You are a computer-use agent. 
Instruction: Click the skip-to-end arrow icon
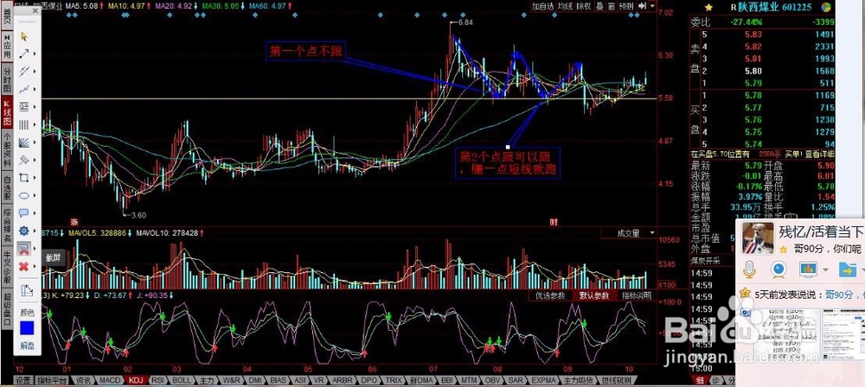(x=642, y=6)
